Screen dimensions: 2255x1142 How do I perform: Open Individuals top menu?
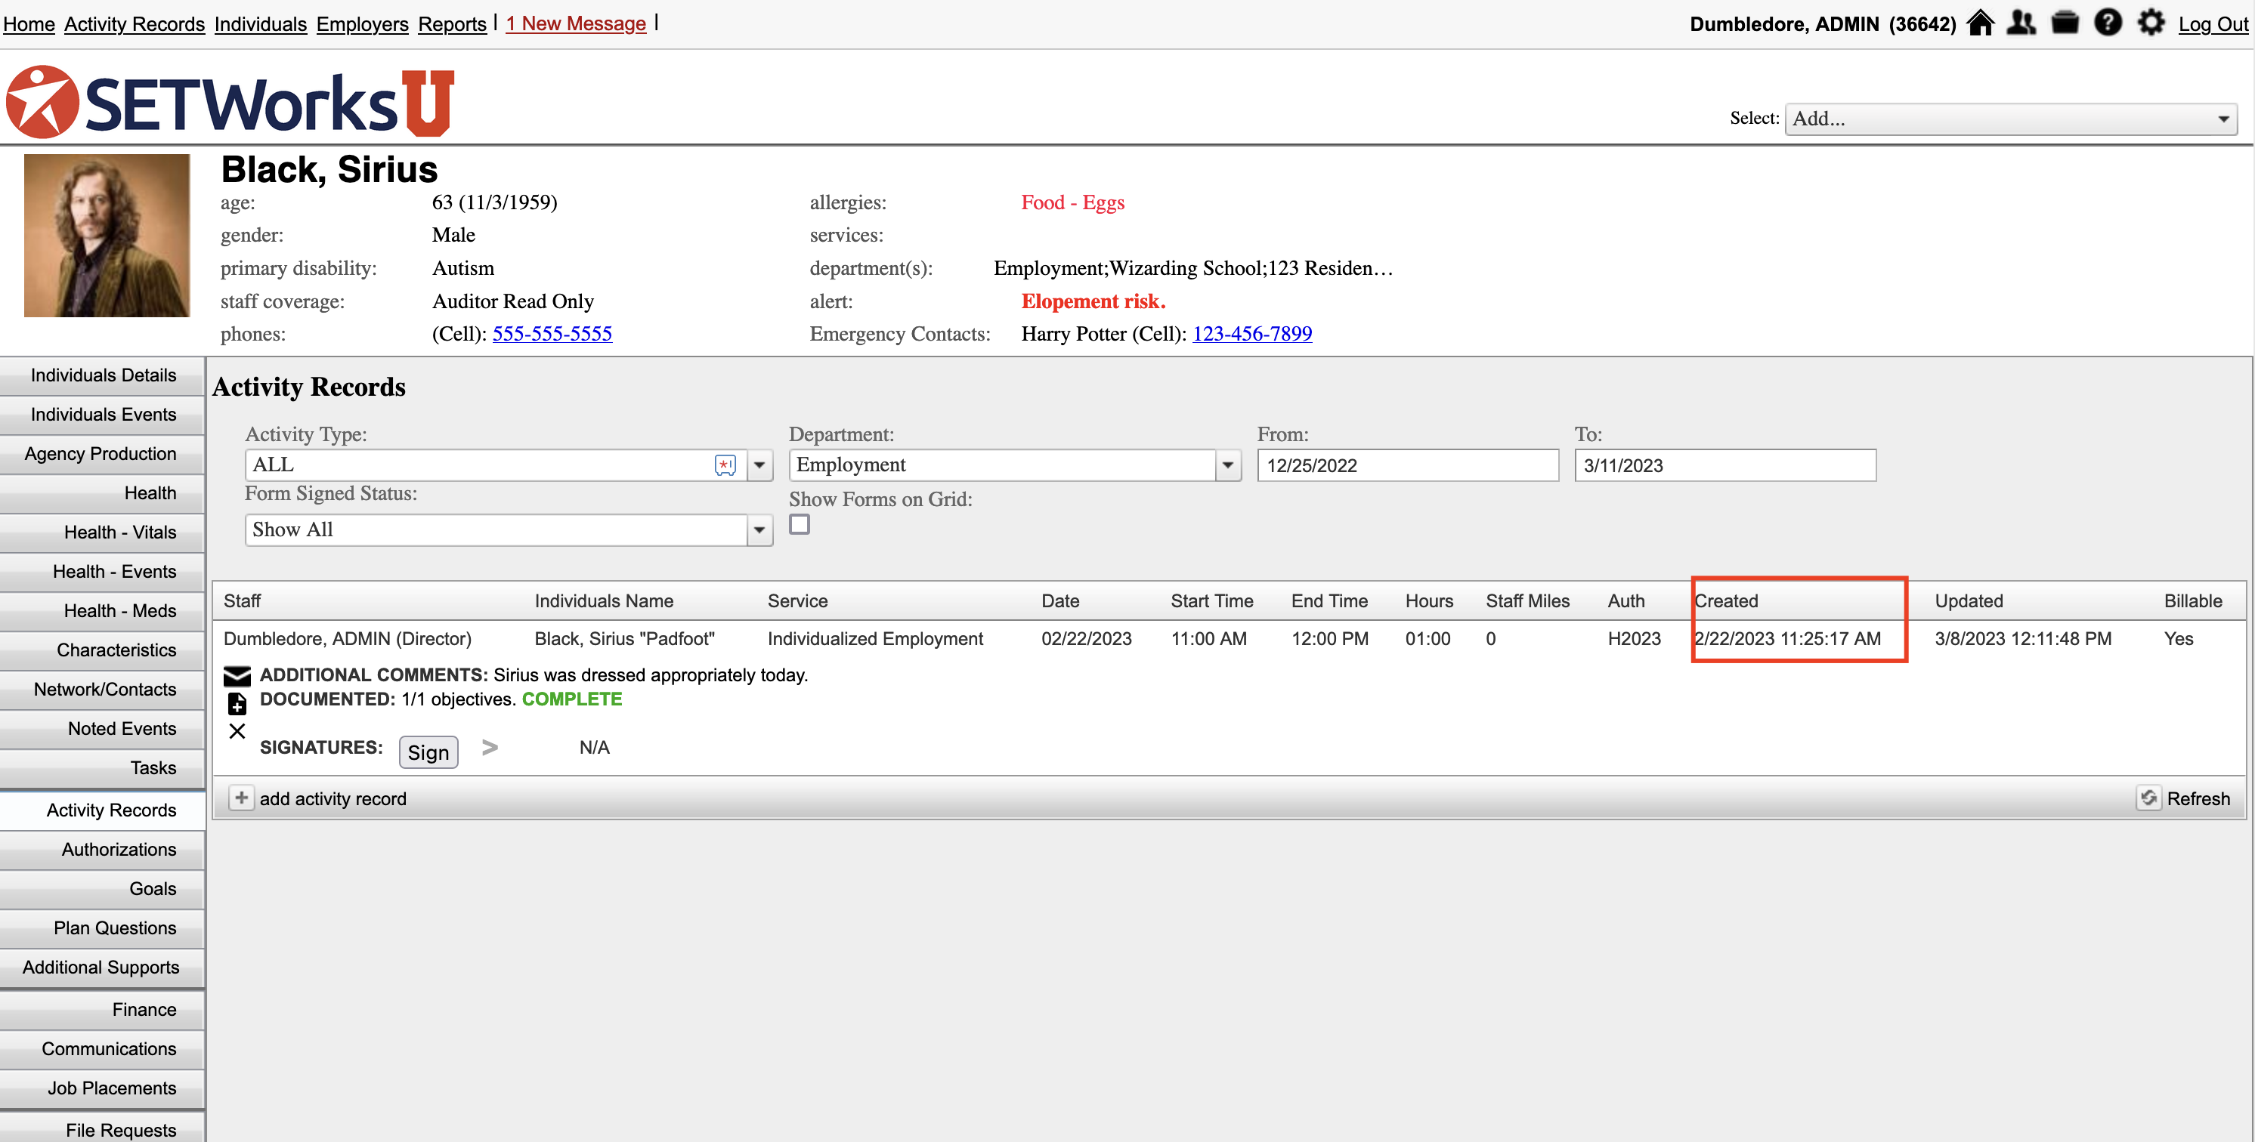[x=261, y=23]
